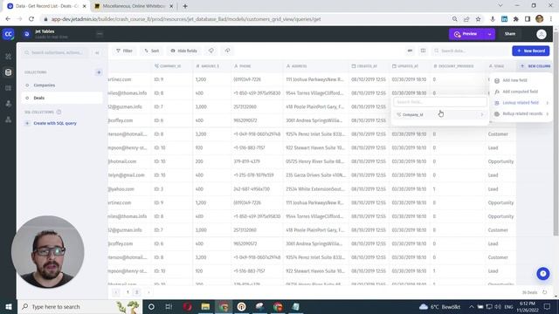Select the Deals collection
559x314 pixels.
[62, 98]
